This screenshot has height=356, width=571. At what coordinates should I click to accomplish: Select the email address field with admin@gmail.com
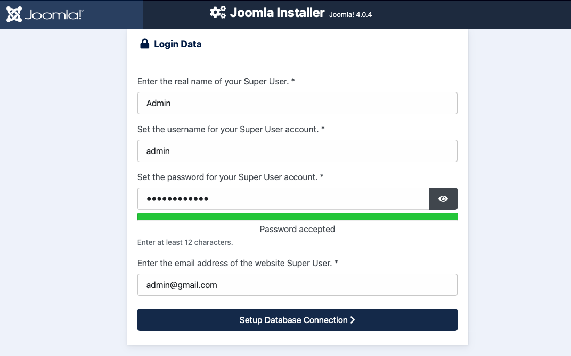[x=297, y=285]
